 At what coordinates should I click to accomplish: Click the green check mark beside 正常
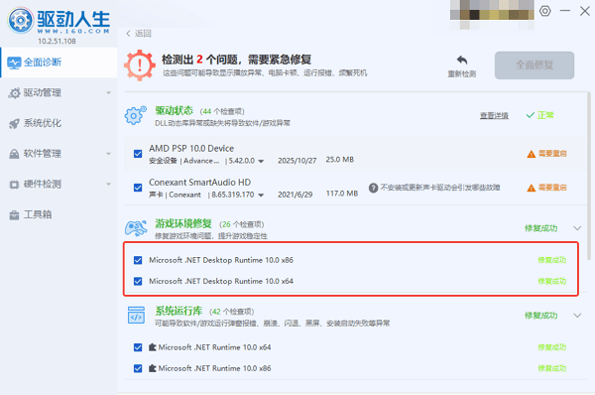pyautogui.click(x=531, y=115)
